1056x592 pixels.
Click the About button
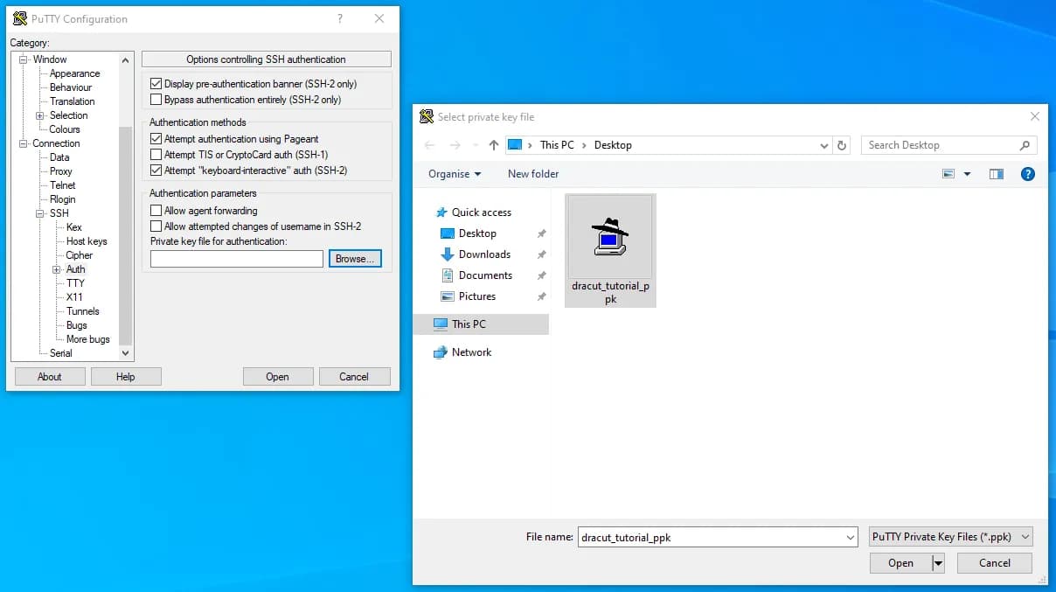[x=50, y=377]
